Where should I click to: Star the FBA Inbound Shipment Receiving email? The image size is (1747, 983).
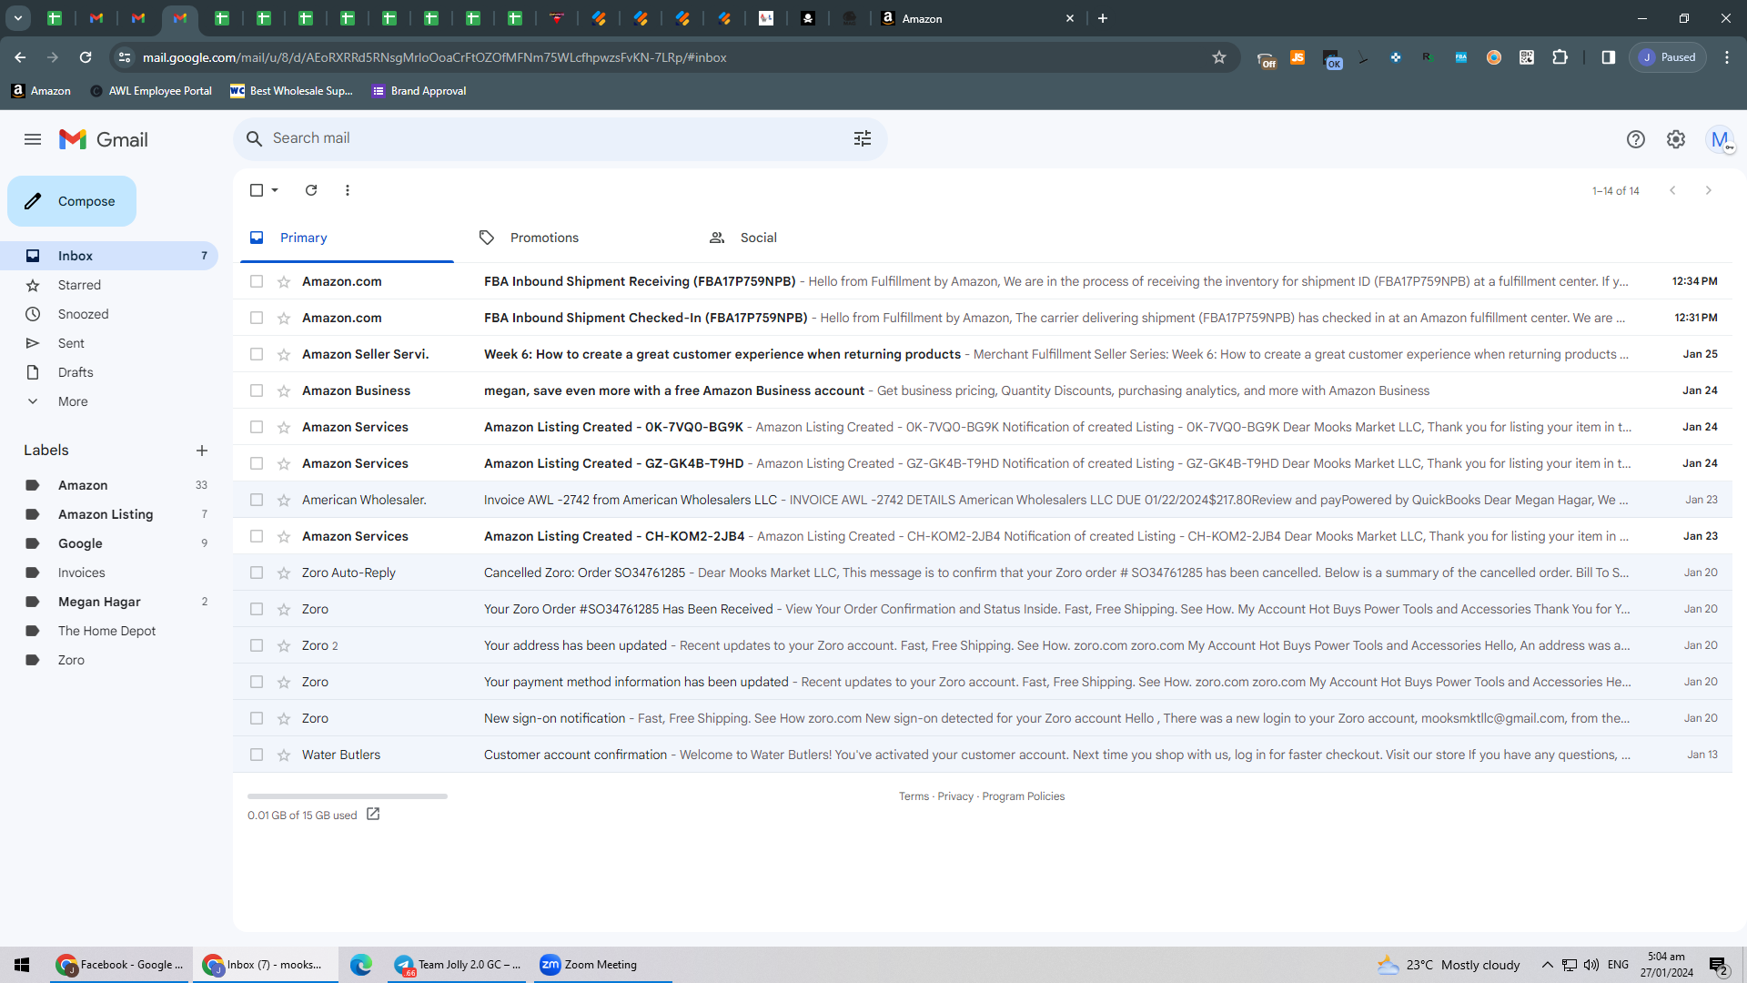click(x=284, y=281)
